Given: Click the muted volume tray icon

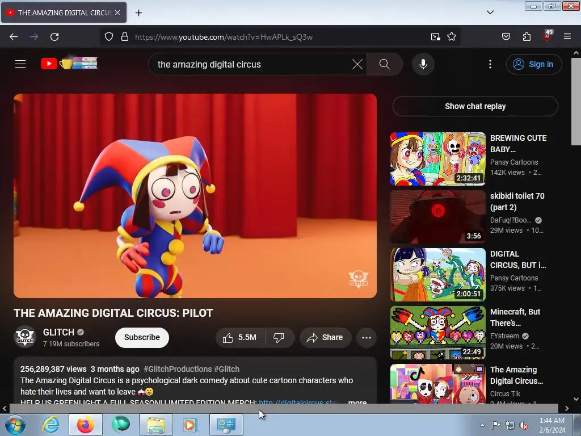Looking at the screenshot, I should [x=524, y=425].
